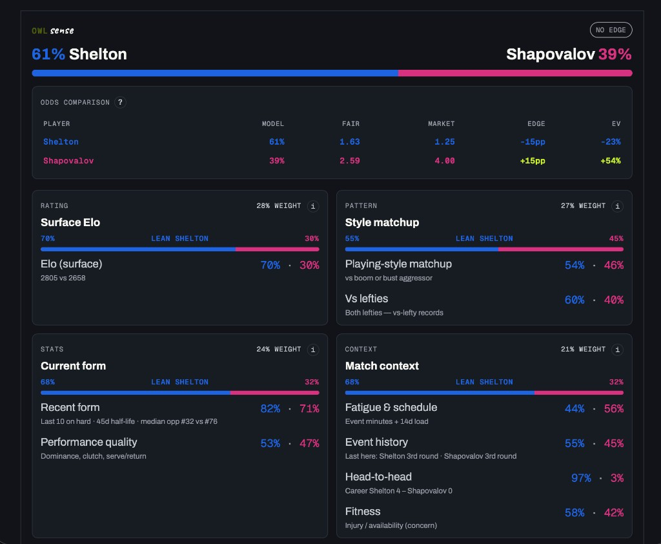This screenshot has width=661, height=544.
Task: Click the Surface Elo 70/30 split bar
Action: coord(179,249)
